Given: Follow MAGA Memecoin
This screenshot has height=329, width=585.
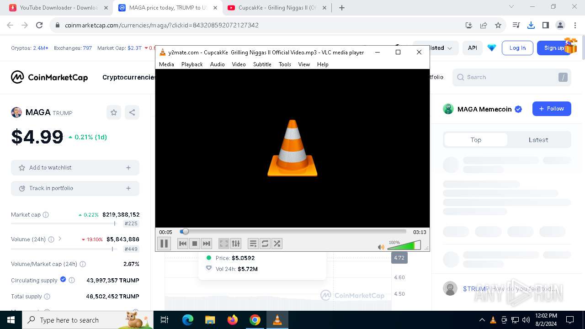Looking at the screenshot, I should coord(552,109).
